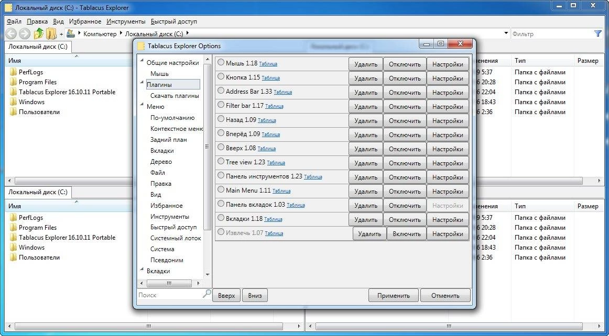Screen dimensions: 609x336
Task: Open the Правка menu
Action: pyautogui.click(x=37, y=22)
